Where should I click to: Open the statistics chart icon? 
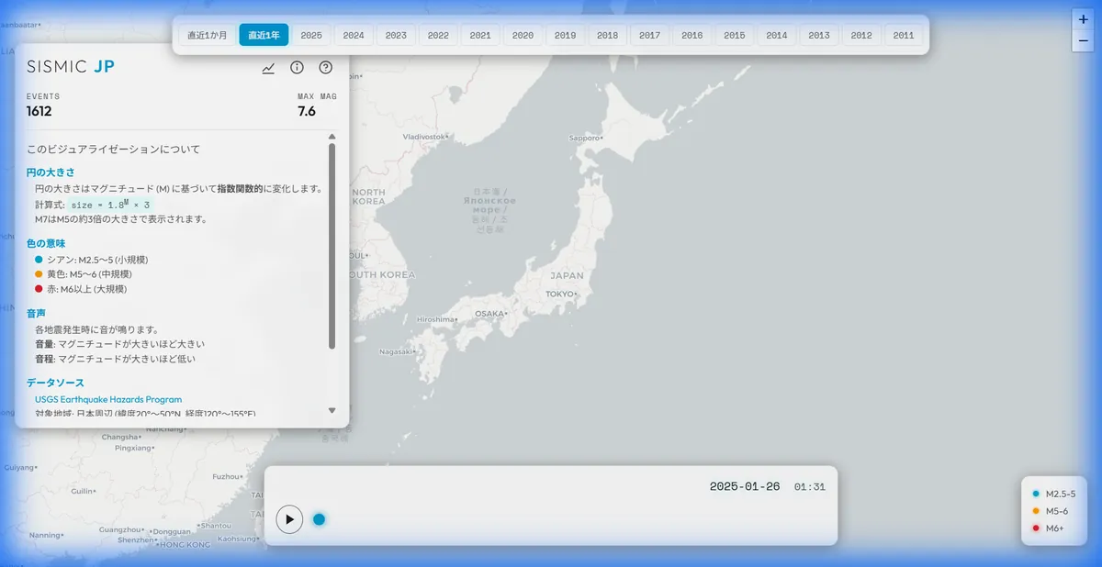pyautogui.click(x=268, y=68)
